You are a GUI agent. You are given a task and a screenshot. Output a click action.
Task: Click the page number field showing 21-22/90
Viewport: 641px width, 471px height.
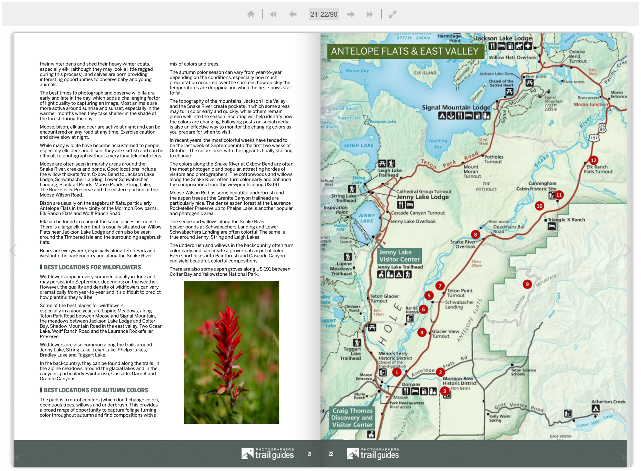tap(324, 14)
